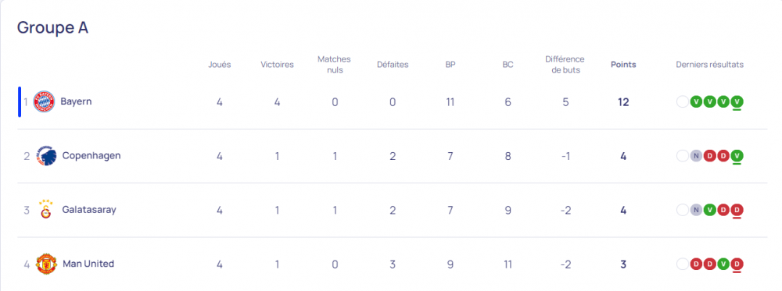Click Bayern's 12 points value

[623, 102]
